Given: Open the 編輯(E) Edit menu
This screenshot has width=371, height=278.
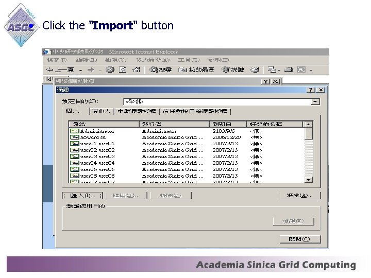Looking at the screenshot, I should point(87,60).
